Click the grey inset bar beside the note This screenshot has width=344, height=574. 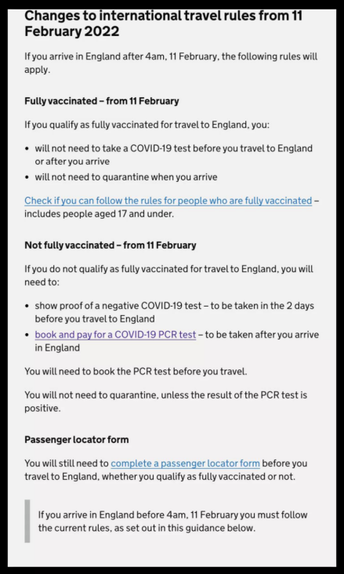click(x=27, y=521)
